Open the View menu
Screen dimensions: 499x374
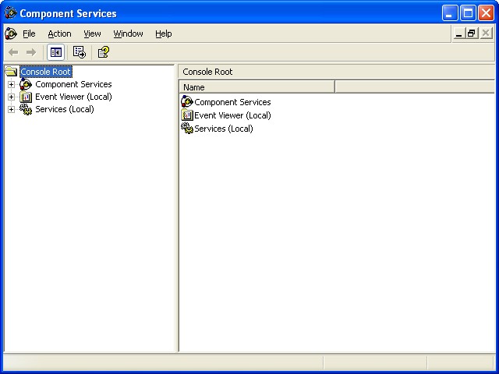point(92,34)
